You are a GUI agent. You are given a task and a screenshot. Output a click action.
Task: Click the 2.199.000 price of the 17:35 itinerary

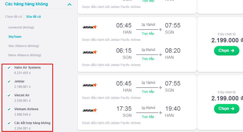225,98
